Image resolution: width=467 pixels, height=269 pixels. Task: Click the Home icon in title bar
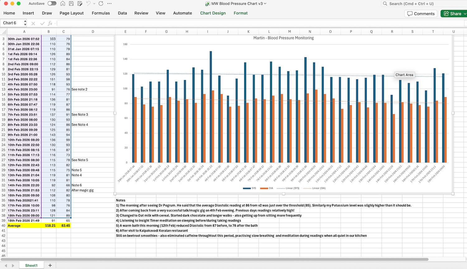[63, 4]
